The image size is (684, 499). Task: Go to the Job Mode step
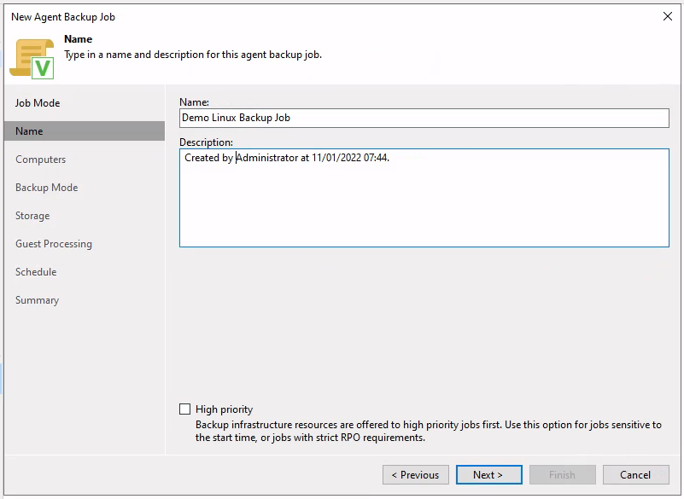coord(38,103)
